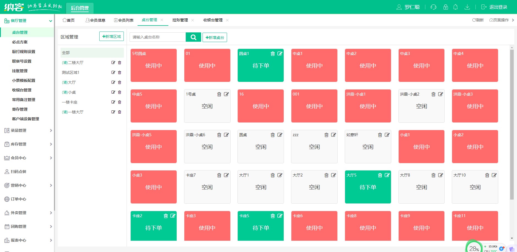Click the 新增区域 button
The image size is (517, 252).
tap(111, 36)
